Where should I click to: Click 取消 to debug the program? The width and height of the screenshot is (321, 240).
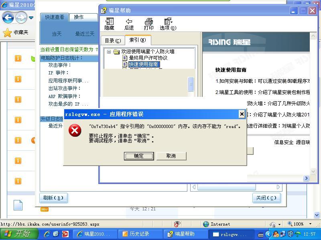tap(171, 156)
